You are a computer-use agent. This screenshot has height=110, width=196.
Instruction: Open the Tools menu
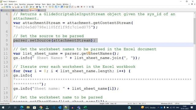tap(43, 4)
